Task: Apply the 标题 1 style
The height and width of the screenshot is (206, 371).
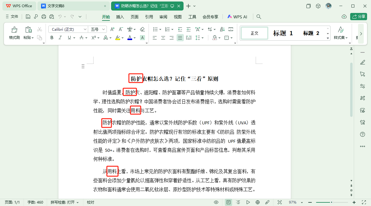Action: point(283,33)
